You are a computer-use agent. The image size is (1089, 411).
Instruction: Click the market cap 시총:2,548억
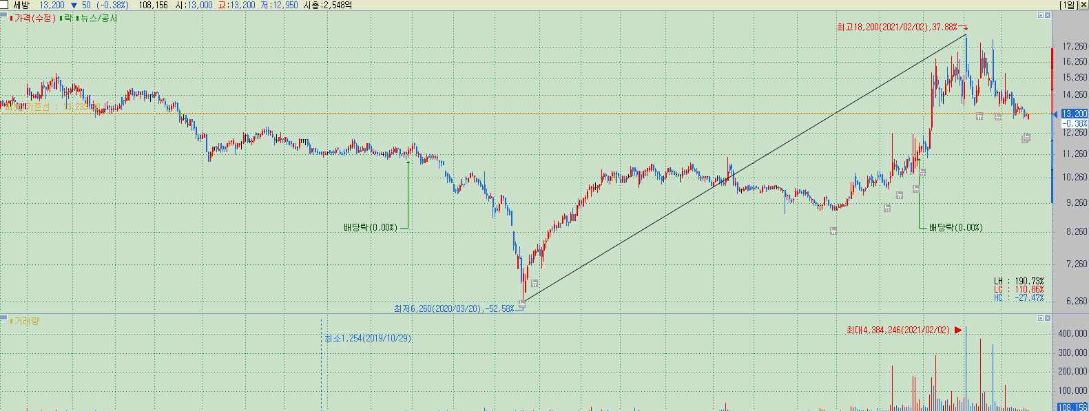click(328, 5)
